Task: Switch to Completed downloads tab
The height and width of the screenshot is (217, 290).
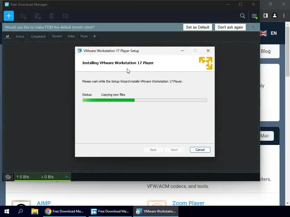Action: tap(38, 36)
